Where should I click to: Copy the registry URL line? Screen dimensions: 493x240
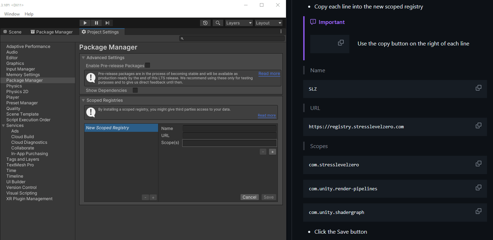478,125
